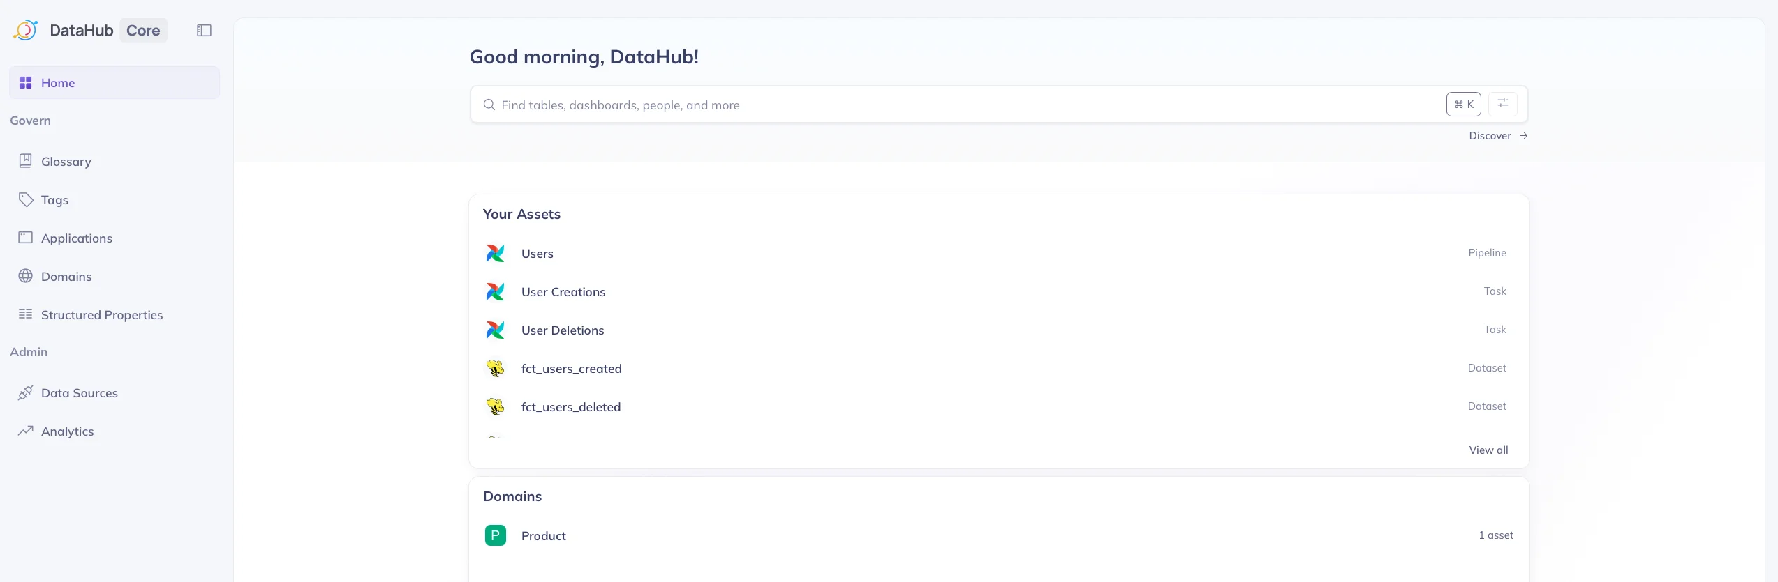Screen dimensions: 1778x582
Task: Click the Core edition badge
Action: (x=143, y=30)
